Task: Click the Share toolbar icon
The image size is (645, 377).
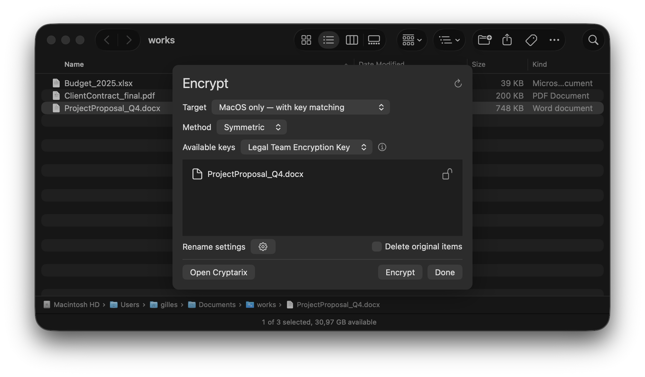Action: (x=507, y=40)
